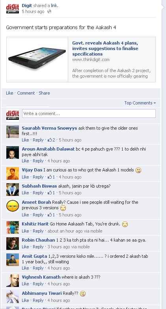
Task: Open Vighnesh Kamath's profile avatar
Action: [x=13, y=281]
